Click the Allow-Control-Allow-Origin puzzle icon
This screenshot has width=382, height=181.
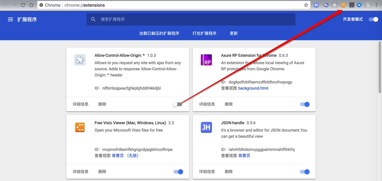point(80,60)
